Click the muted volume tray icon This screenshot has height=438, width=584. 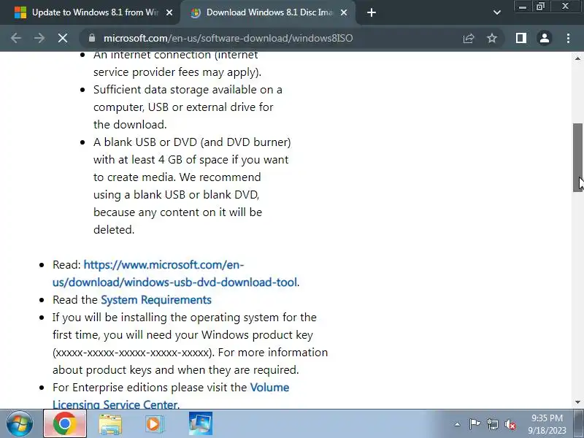(510, 424)
